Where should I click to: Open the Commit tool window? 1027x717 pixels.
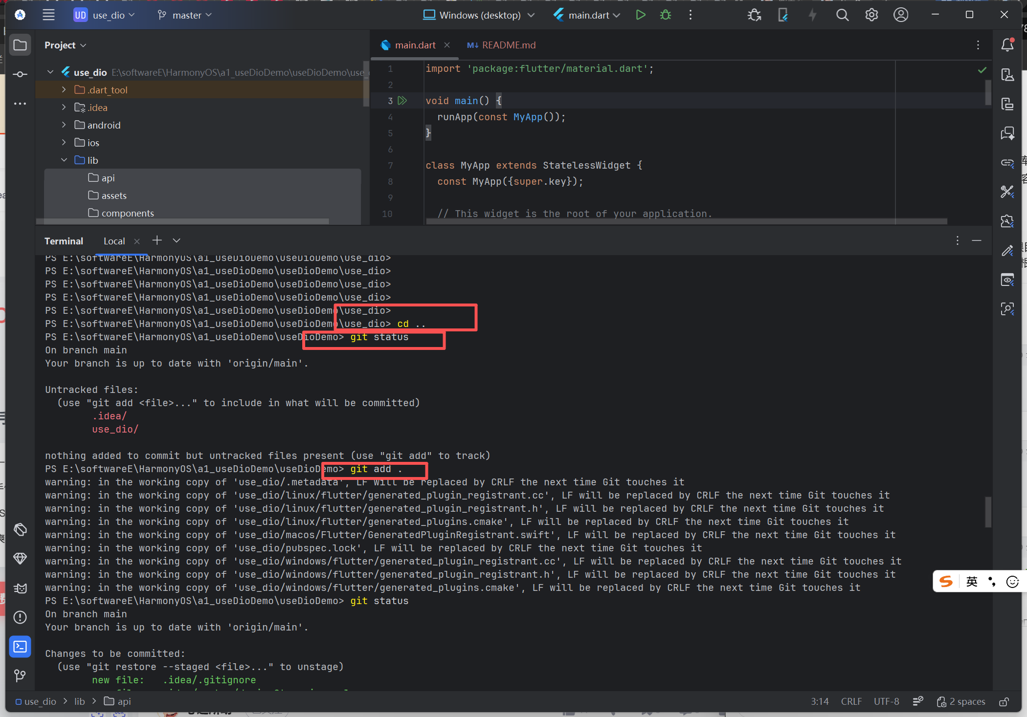click(x=20, y=74)
